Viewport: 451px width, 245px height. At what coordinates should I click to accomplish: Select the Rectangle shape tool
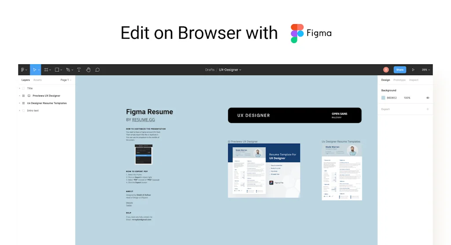coord(57,70)
